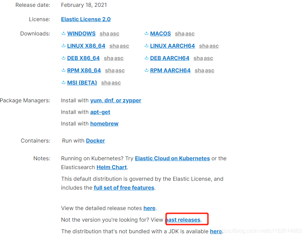This screenshot has height=237, width=305.
Task: Open the homebrew install guide
Action: pyautogui.click(x=104, y=124)
